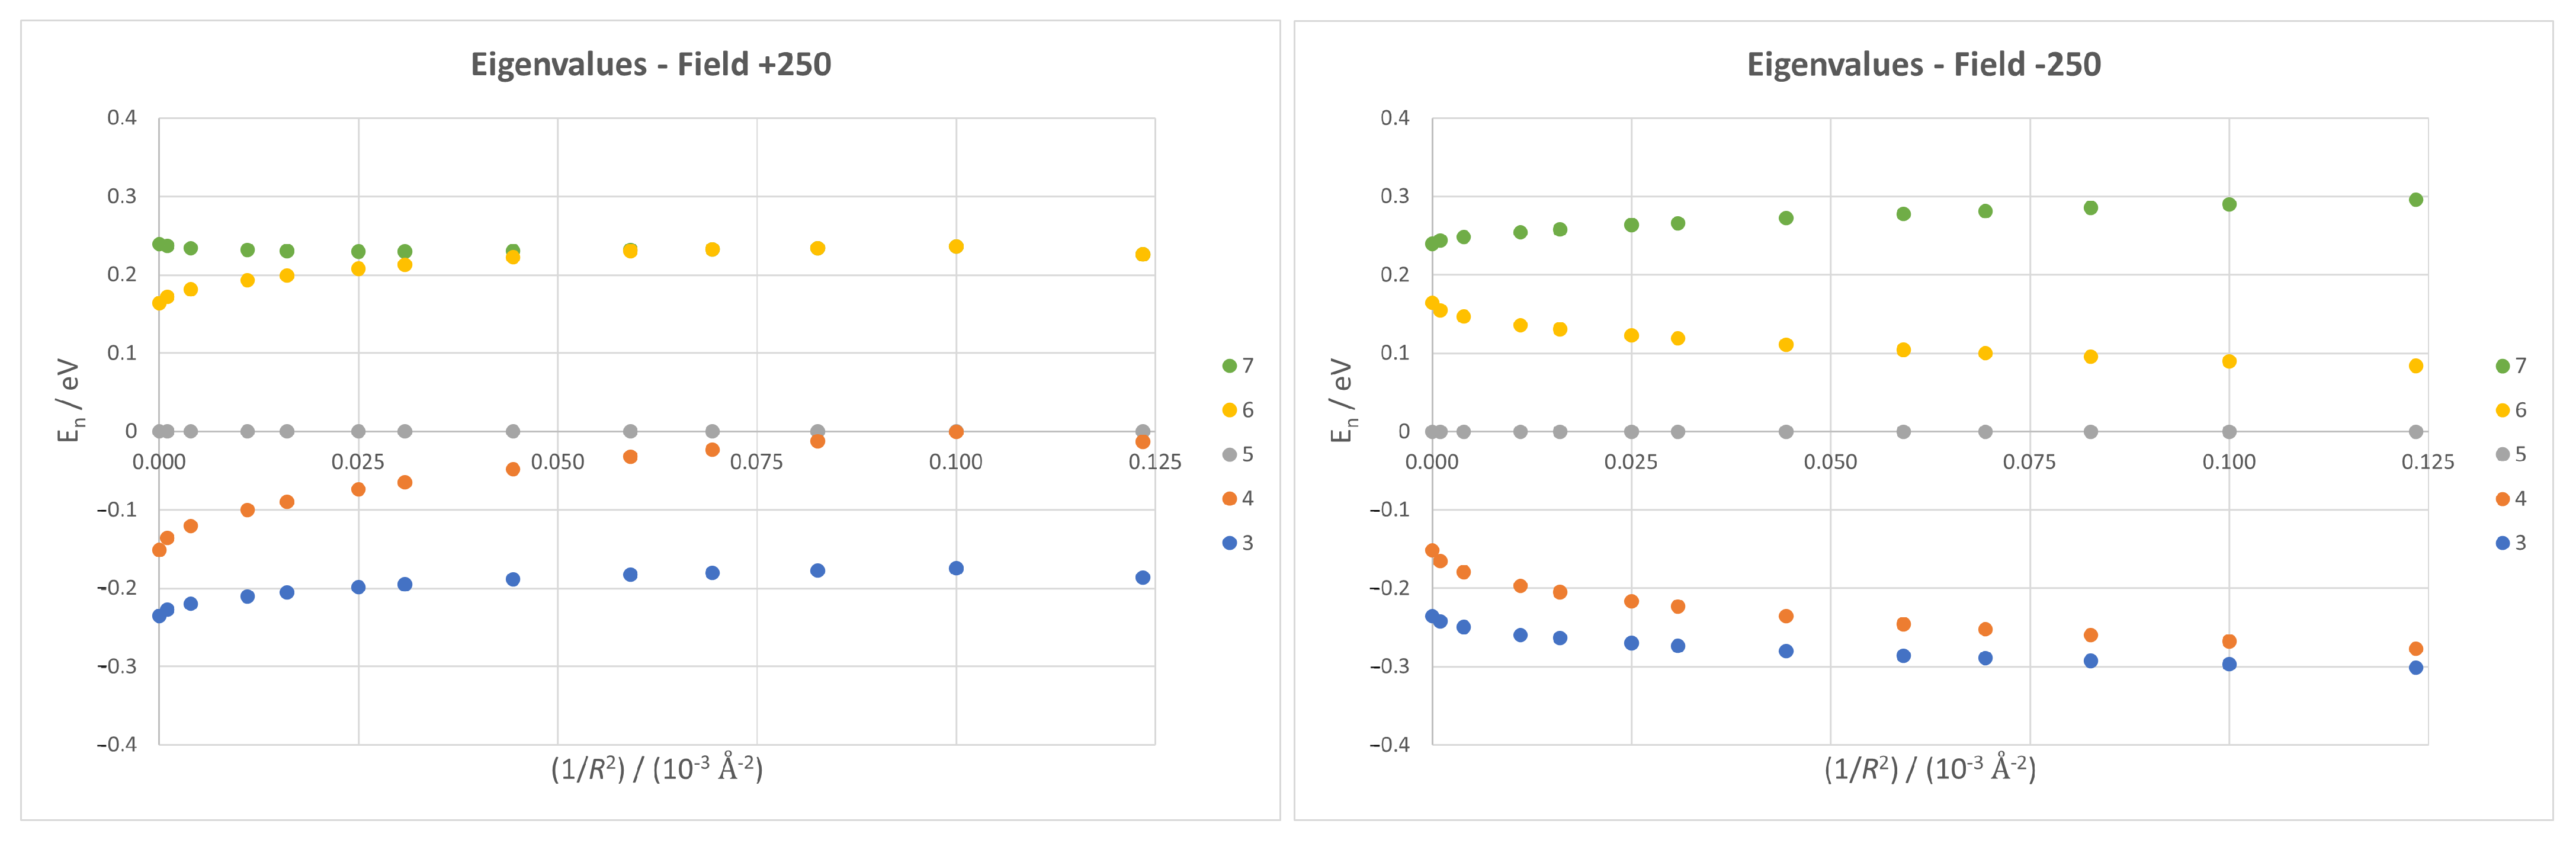Select orange series 4 legend marker in left chart
The height and width of the screenshot is (853, 2576).
(1229, 499)
